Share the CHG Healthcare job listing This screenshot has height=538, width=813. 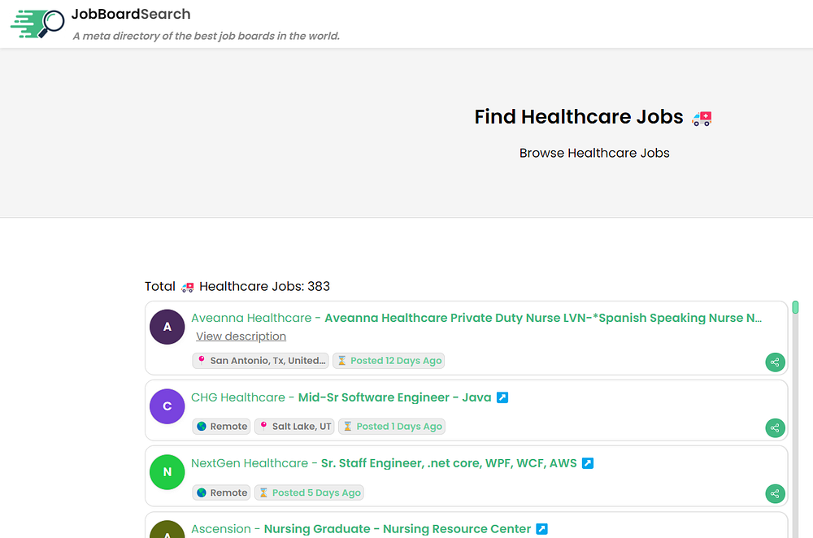[775, 428]
